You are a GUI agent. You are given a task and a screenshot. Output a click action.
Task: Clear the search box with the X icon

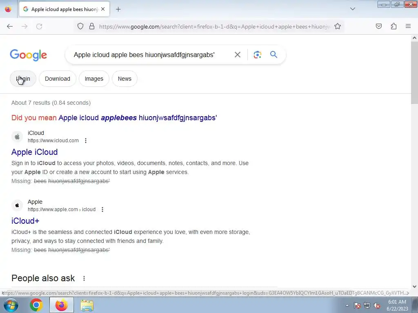(237, 55)
